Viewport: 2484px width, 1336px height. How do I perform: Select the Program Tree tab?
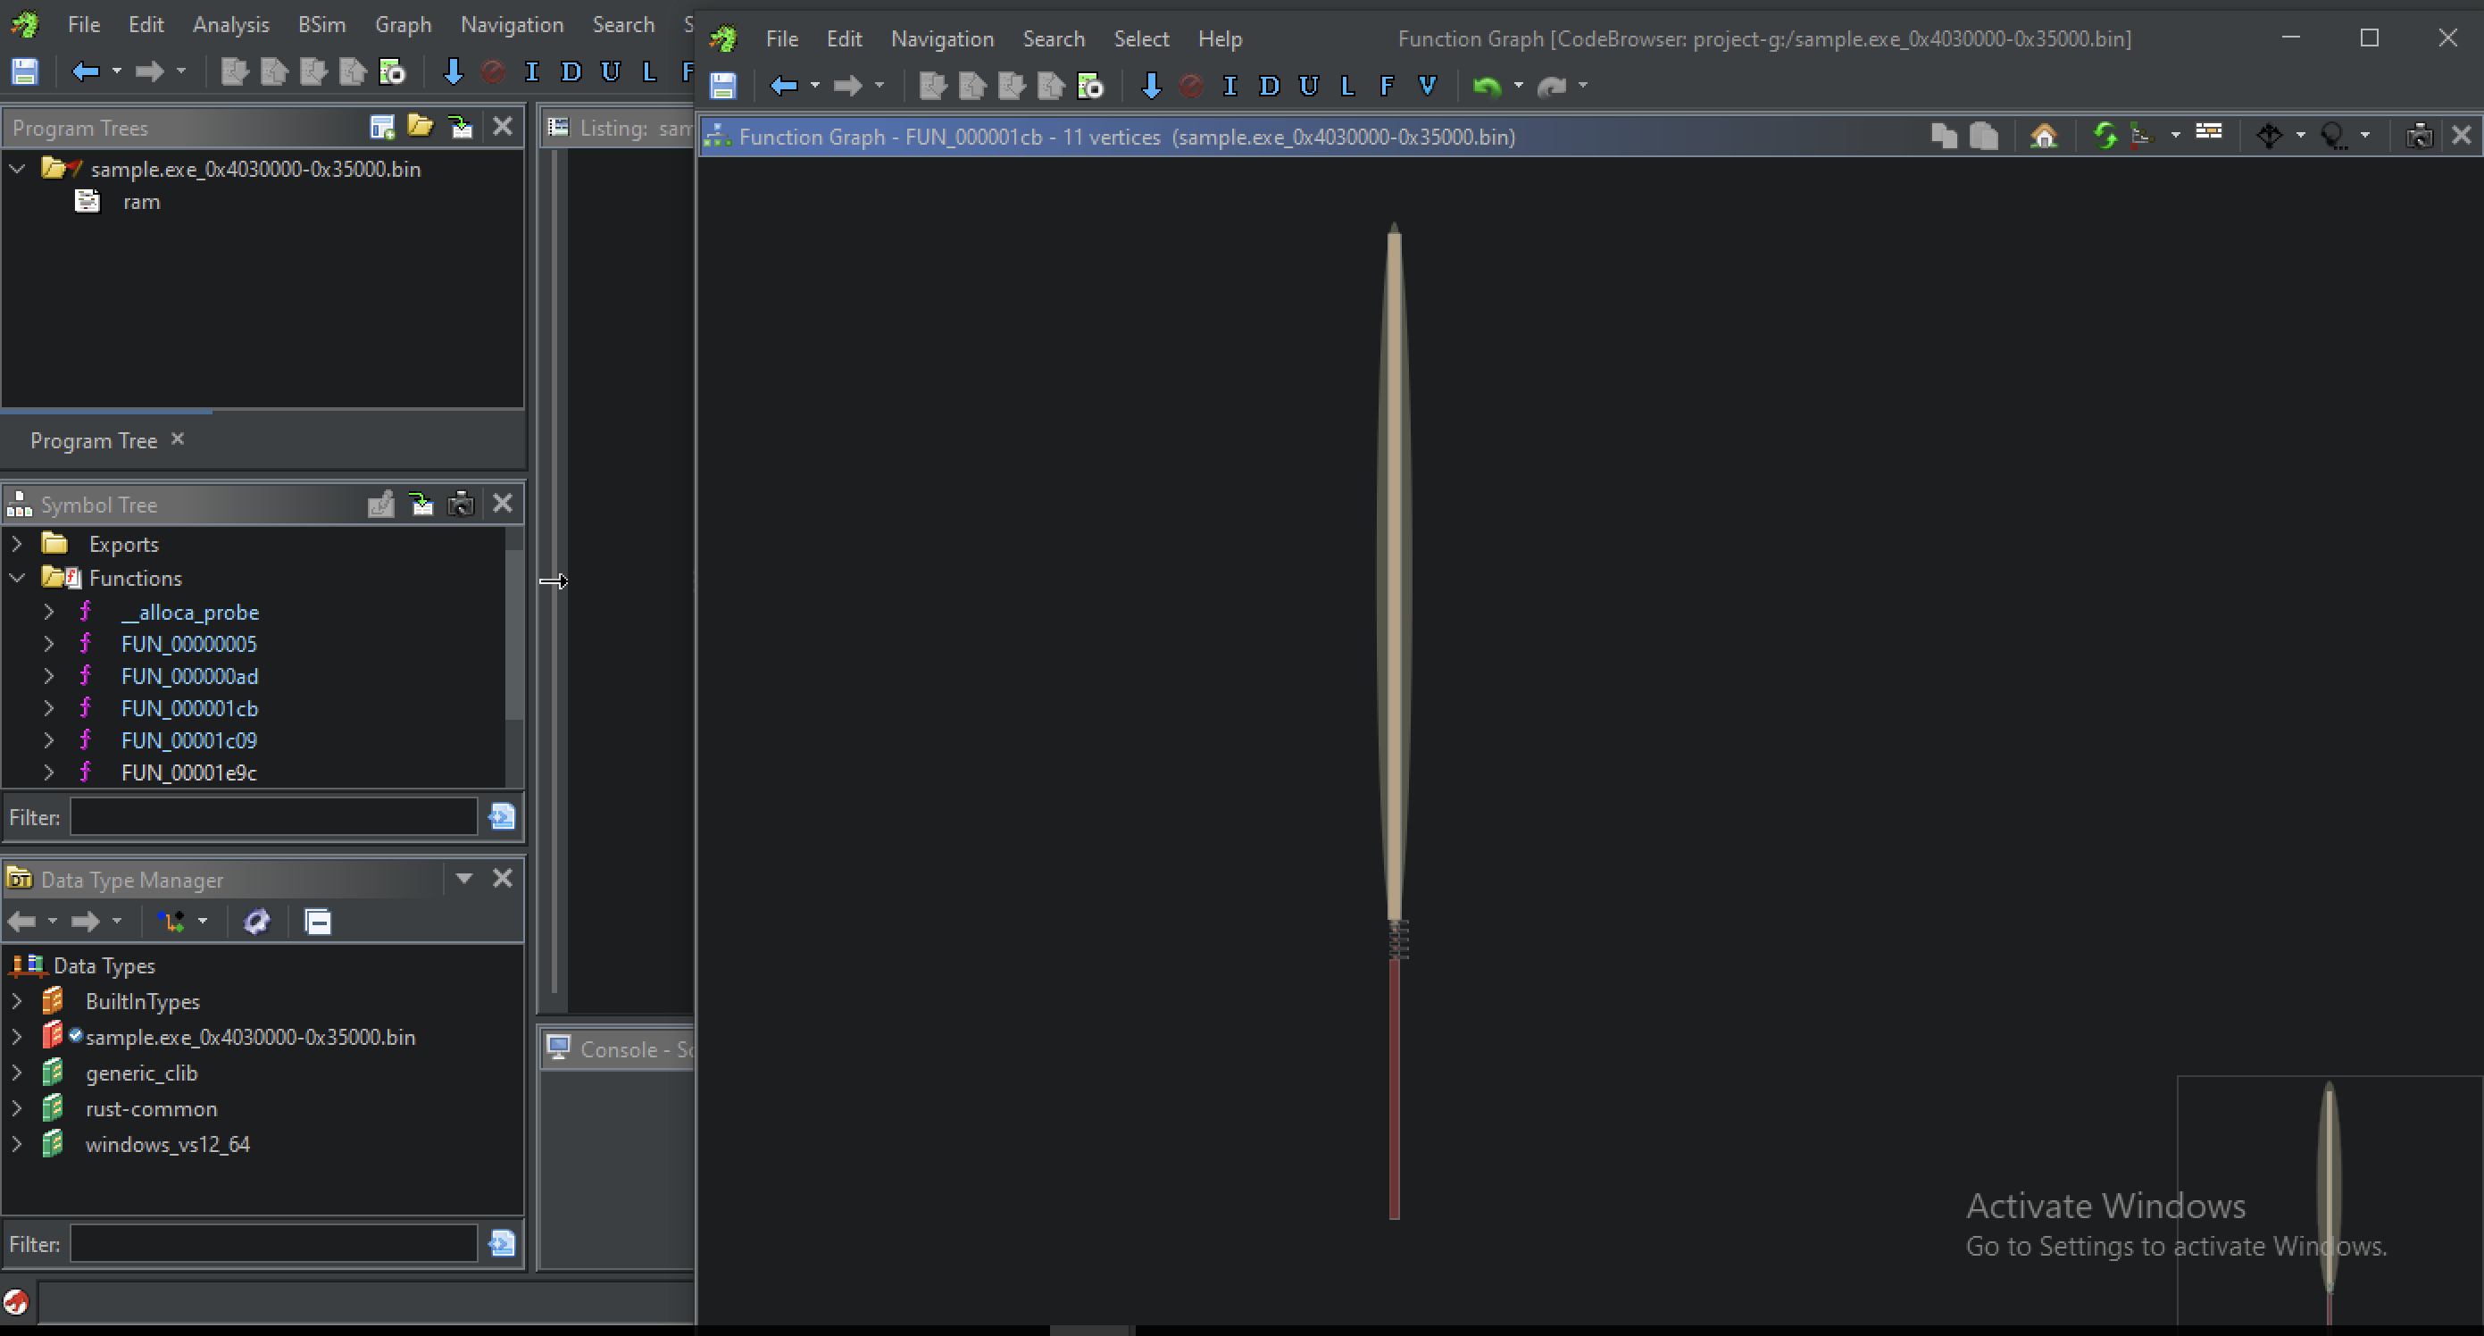pyautogui.click(x=94, y=441)
